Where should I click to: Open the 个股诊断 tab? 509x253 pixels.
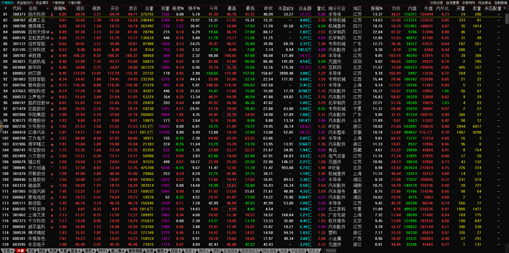coord(74,3)
